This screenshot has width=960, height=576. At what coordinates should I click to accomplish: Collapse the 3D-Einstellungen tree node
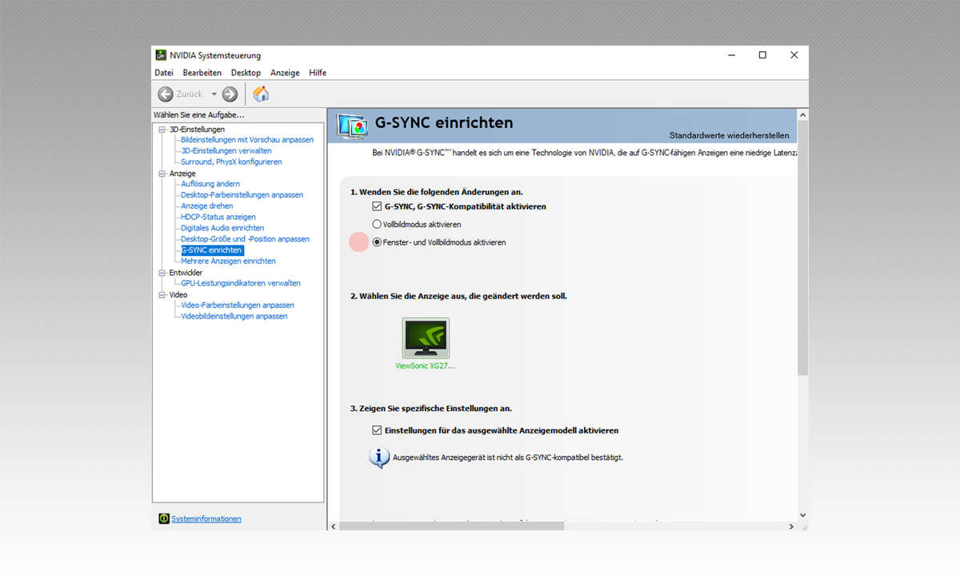click(x=162, y=129)
